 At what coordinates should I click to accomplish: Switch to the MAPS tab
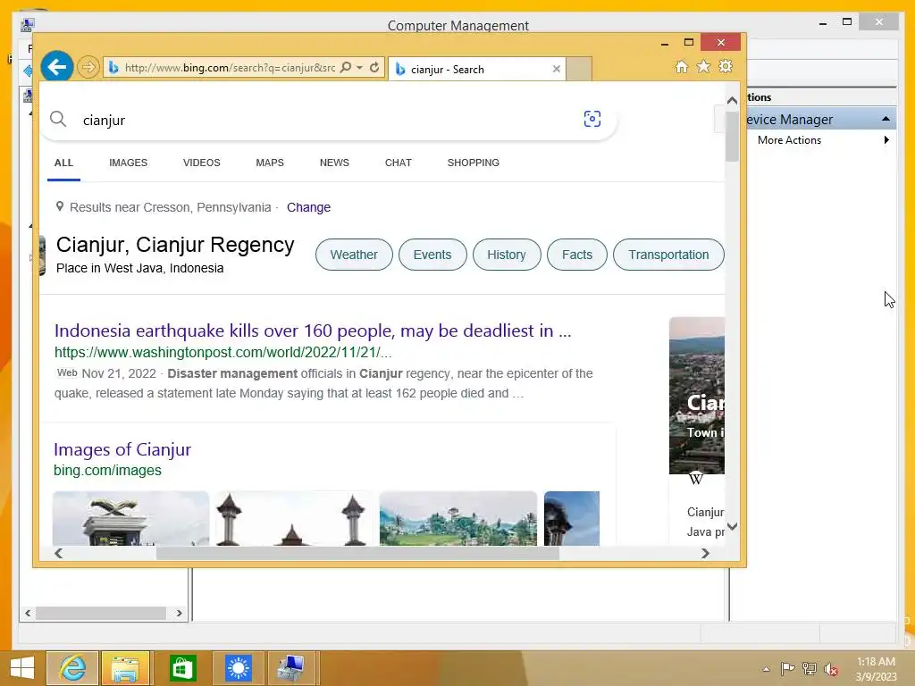270,163
